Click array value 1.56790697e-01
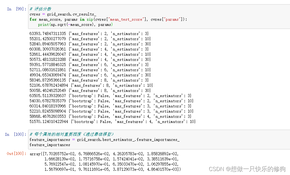This screenshot has height=175, width=290. click(x=60, y=169)
